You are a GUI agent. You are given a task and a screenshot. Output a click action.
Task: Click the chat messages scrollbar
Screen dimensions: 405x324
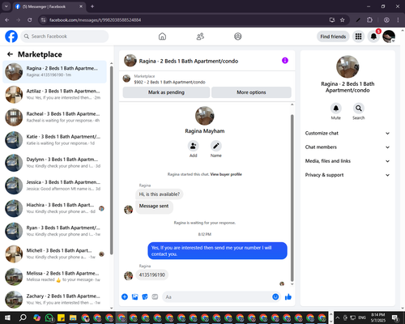point(292,198)
